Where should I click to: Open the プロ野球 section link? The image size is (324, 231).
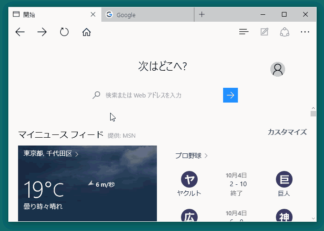coord(191,156)
